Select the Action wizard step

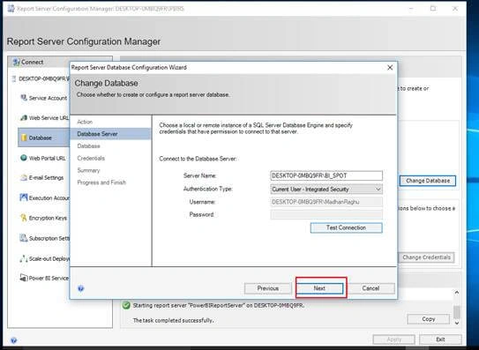pos(85,122)
